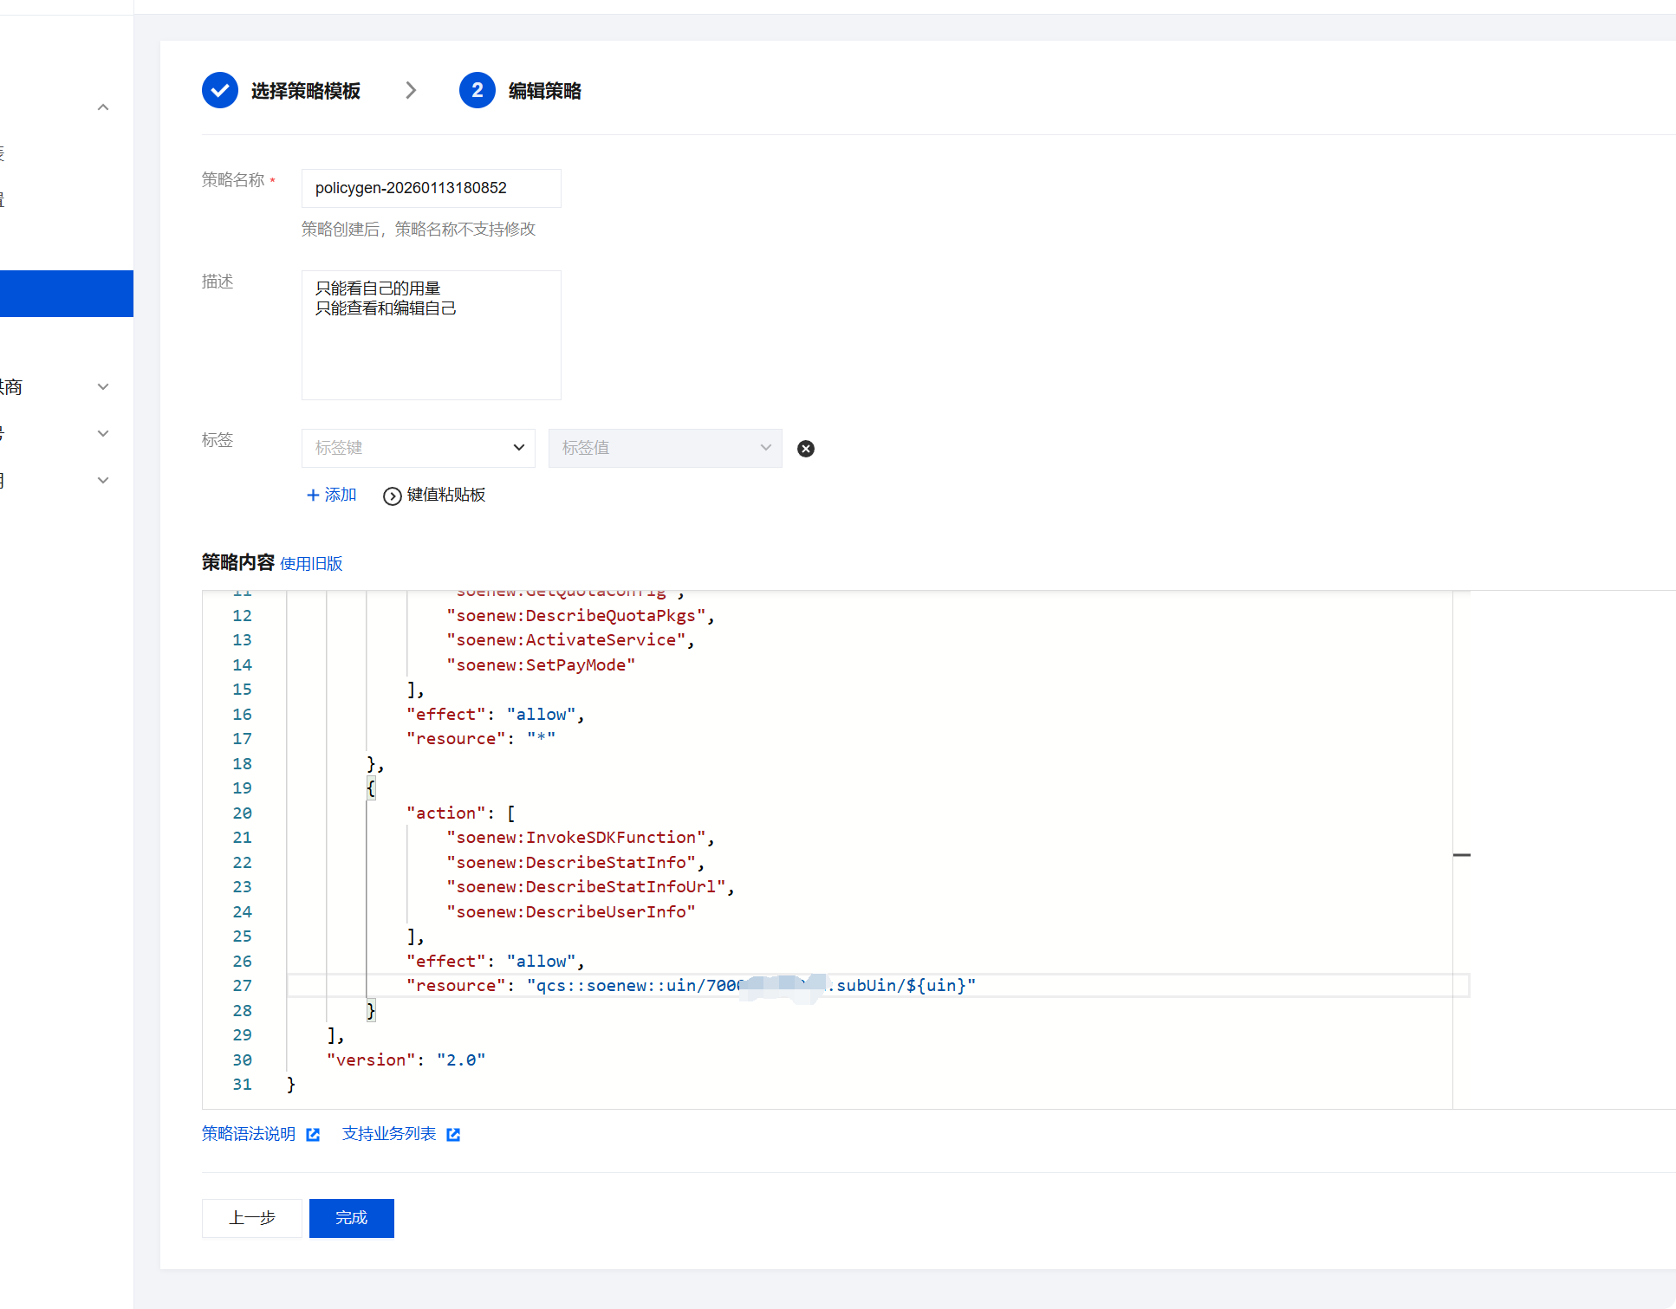Remove tag row with X icon
The width and height of the screenshot is (1676, 1309).
(806, 449)
